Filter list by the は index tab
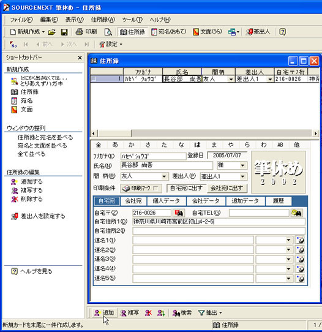322x332 pixels. pyautogui.click(x=197, y=145)
